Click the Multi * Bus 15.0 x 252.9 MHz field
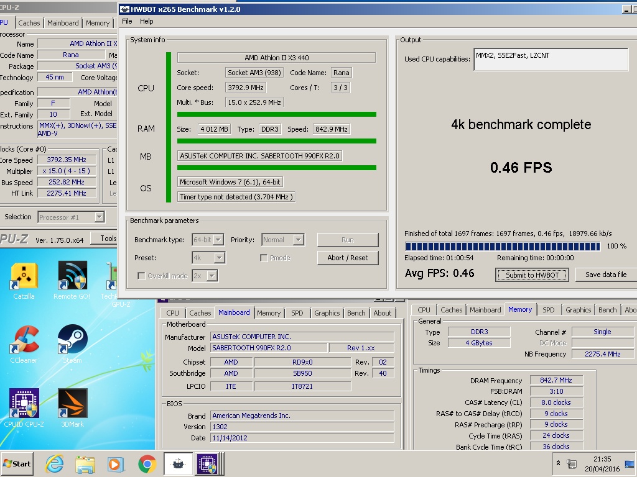Screen dimensions: 637x477 click(254, 102)
